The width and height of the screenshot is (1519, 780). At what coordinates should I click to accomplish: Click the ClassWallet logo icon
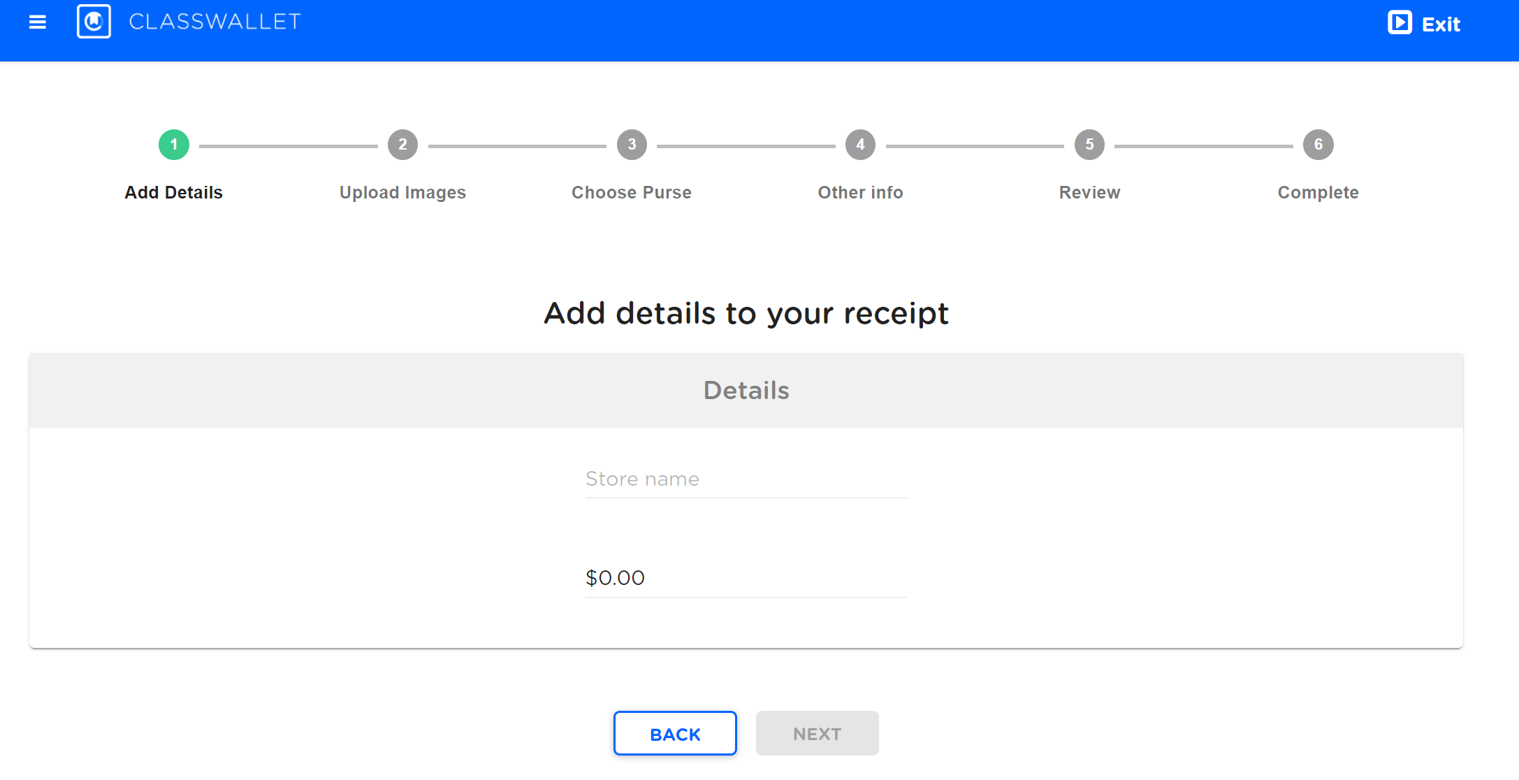(94, 21)
